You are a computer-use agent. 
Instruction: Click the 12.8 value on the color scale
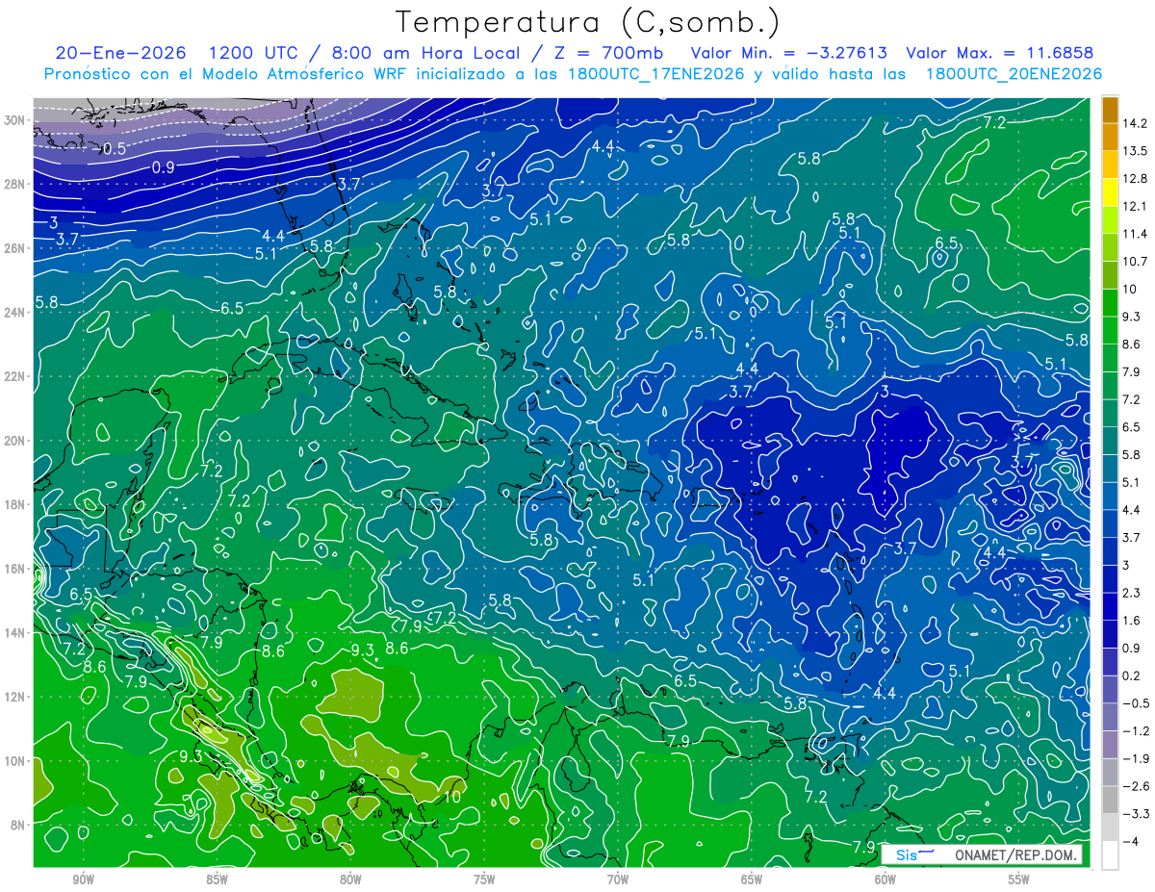click(1135, 179)
